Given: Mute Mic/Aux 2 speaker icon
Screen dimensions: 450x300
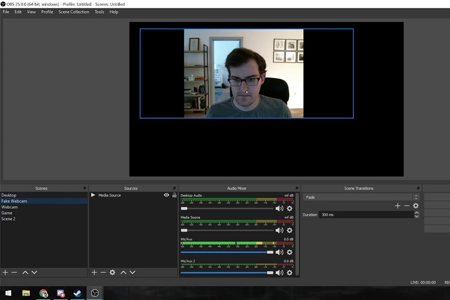Looking at the screenshot, I should click(279, 272).
